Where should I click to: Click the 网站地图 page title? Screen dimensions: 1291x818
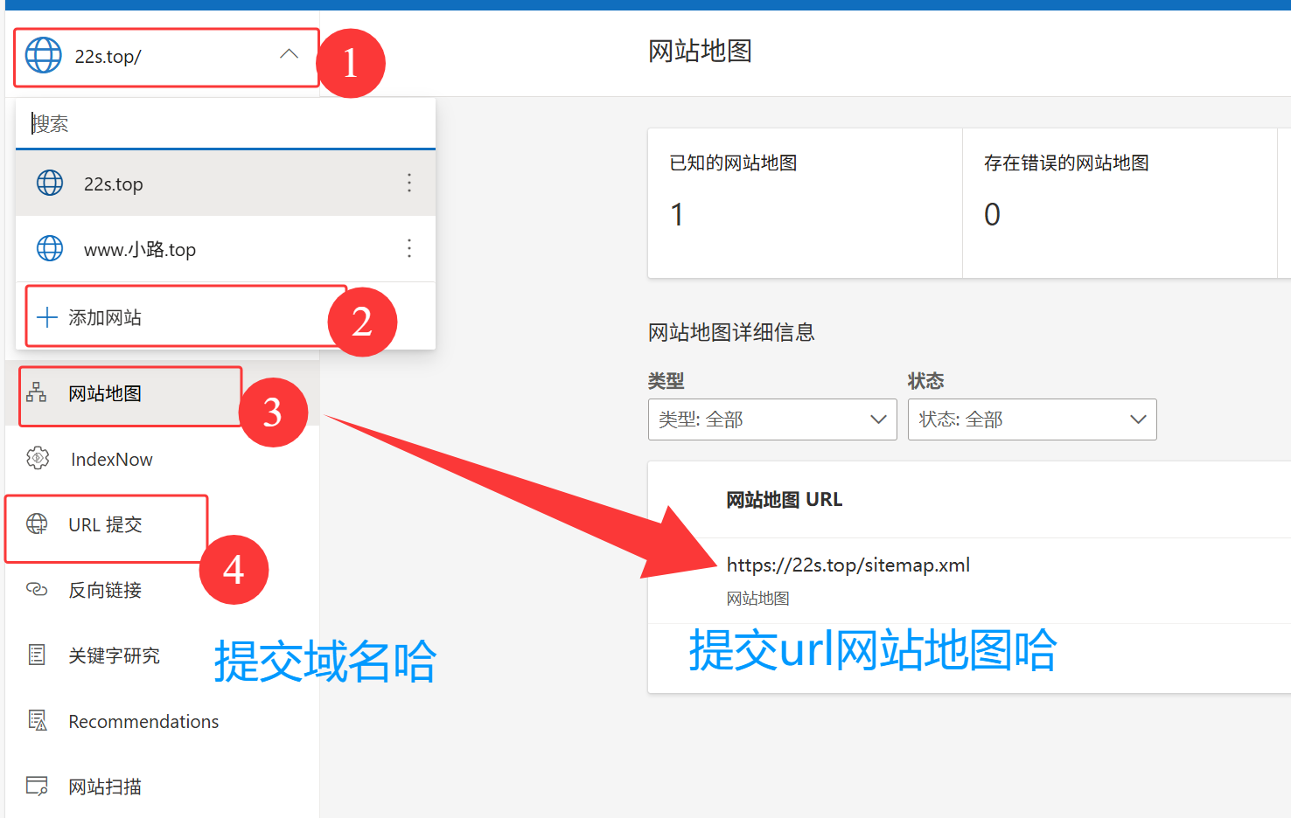700,51
